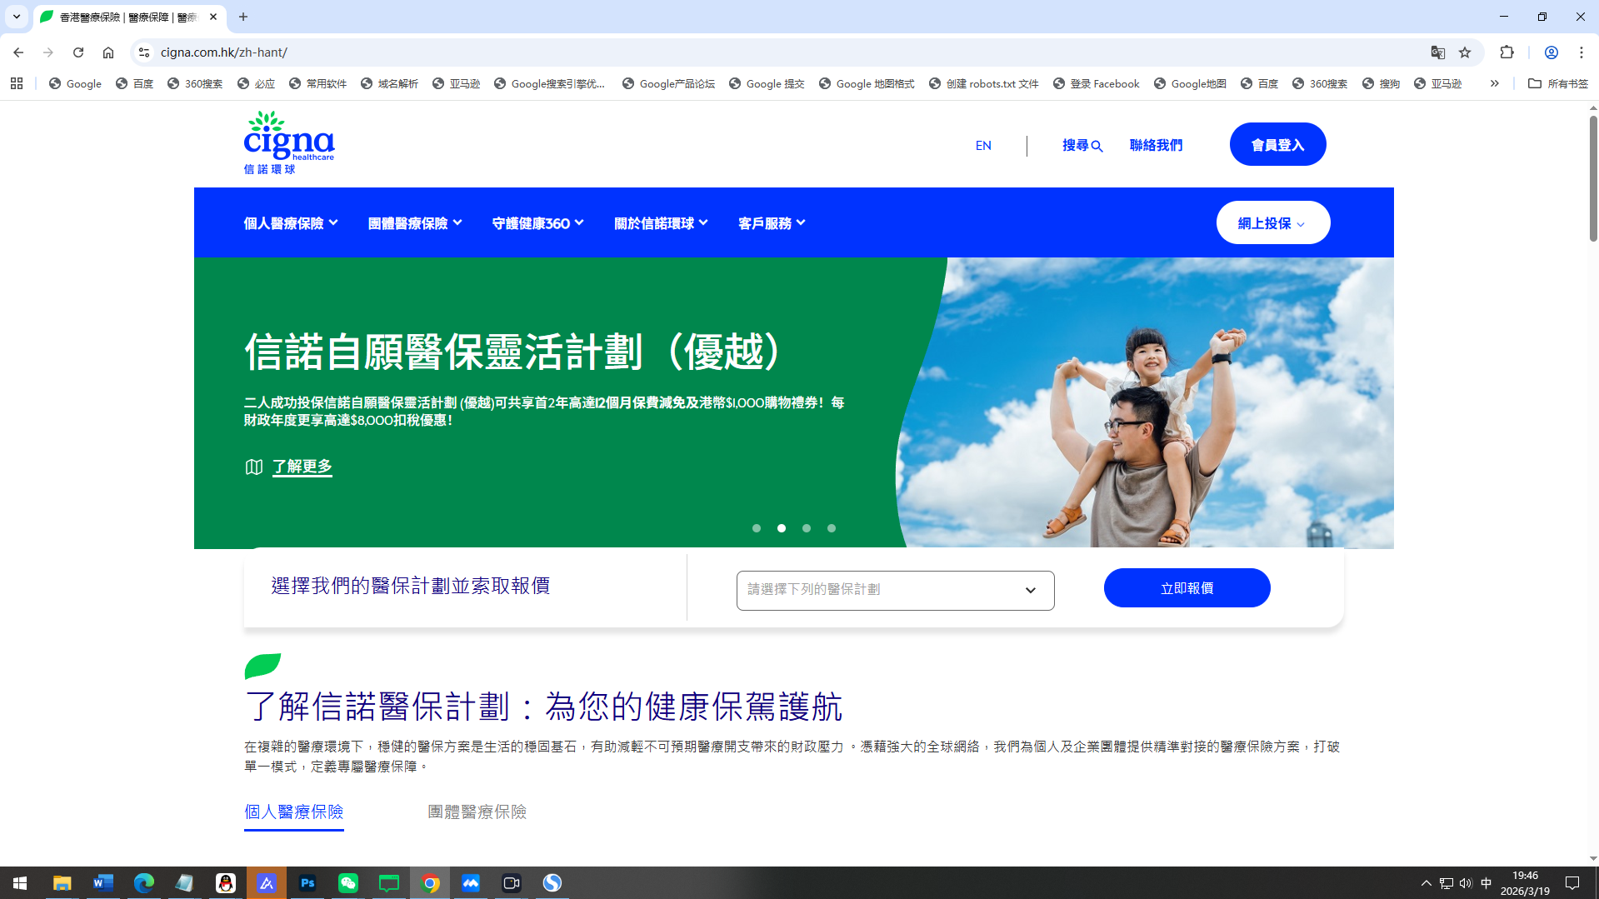Viewport: 1599px width, 899px height.
Task: Show hidden system tray icons
Action: pos(1426,883)
